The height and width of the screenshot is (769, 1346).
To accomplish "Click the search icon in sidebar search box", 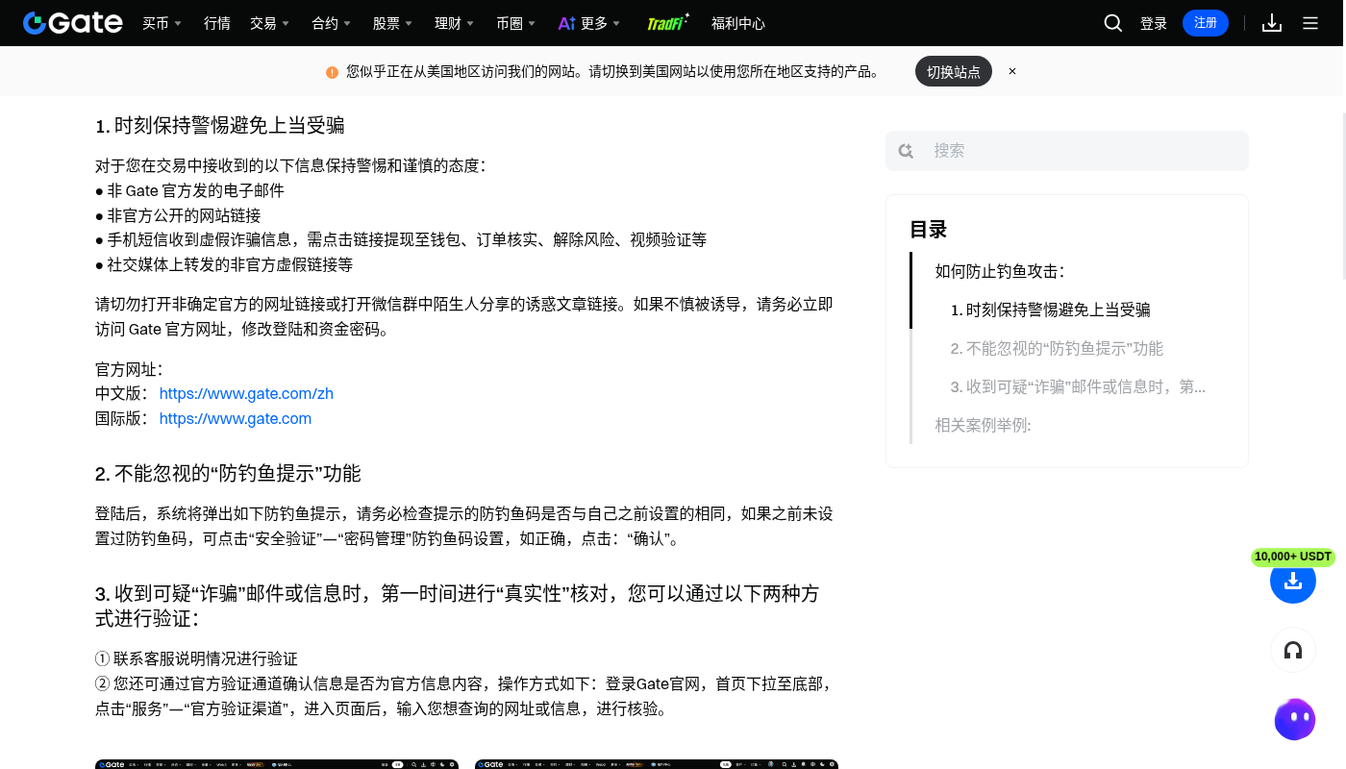I will click(906, 151).
